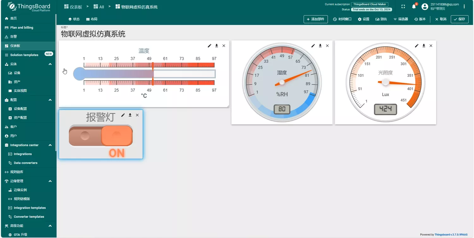Open dashboard 设置 gear
The height and width of the screenshot is (238, 474).
(x=363, y=19)
